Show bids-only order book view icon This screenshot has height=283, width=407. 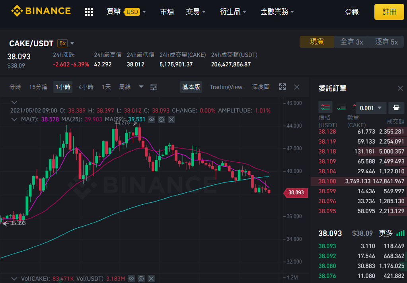(341, 107)
